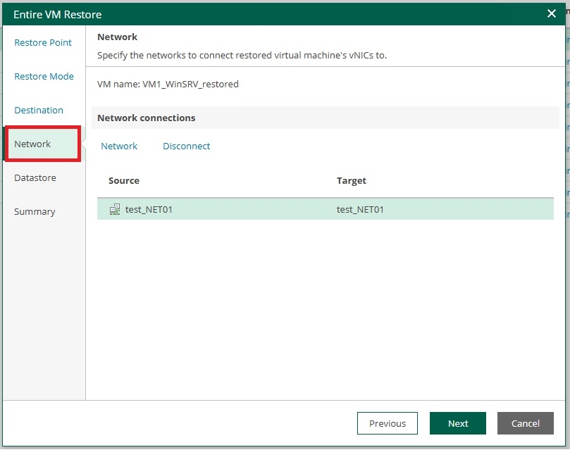
Task: Open the Datastore step
Action: click(x=35, y=177)
